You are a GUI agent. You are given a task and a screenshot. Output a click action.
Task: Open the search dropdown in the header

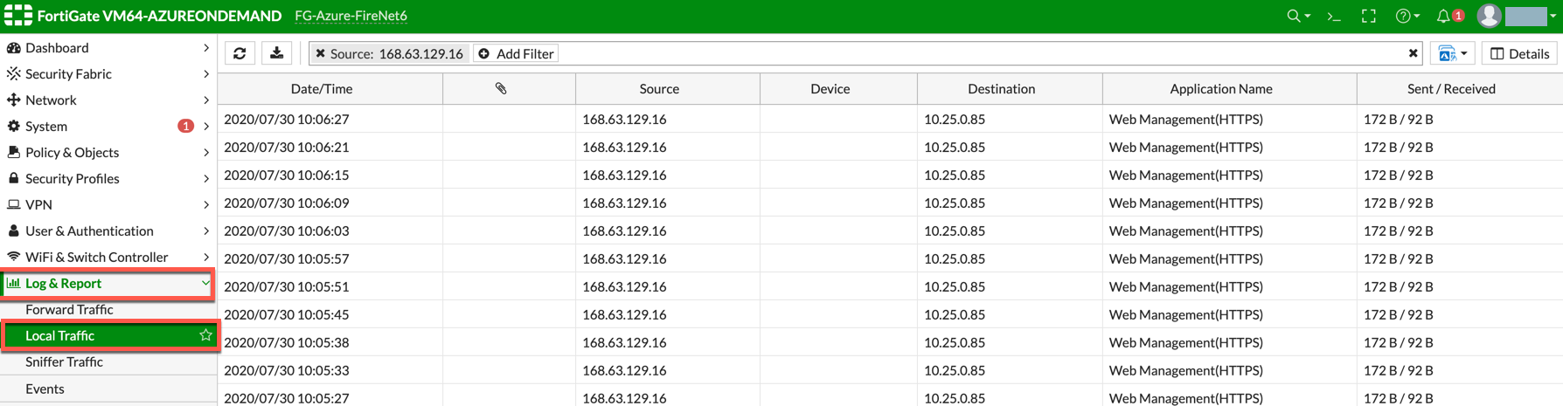[1298, 16]
